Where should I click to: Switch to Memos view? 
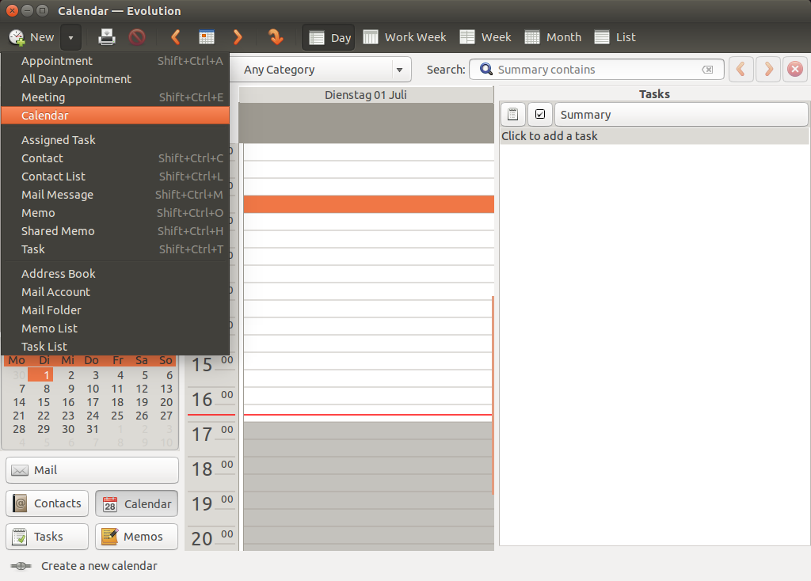[x=136, y=537]
